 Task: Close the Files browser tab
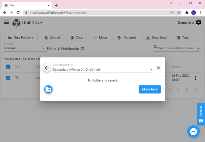48,5
